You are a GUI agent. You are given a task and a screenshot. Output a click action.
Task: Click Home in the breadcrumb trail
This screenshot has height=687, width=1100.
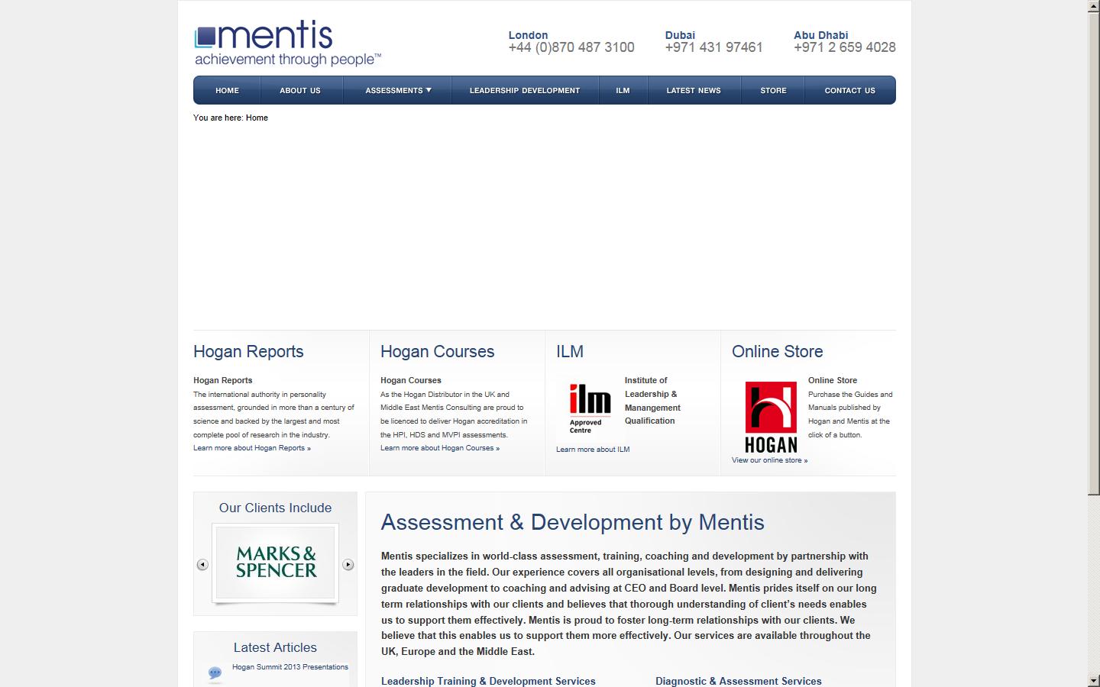tap(257, 118)
